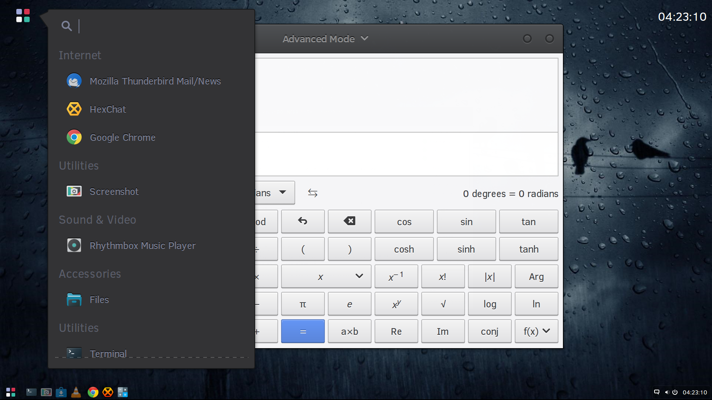Click the Im imaginary part button
The height and width of the screenshot is (400, 712).
pyautogui.click(x=443, y=331)
